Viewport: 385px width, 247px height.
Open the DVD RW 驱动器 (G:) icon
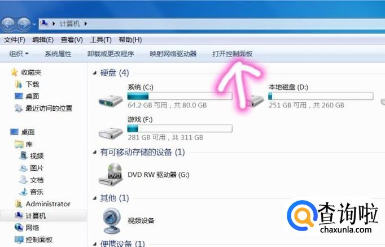pos(111,175)
